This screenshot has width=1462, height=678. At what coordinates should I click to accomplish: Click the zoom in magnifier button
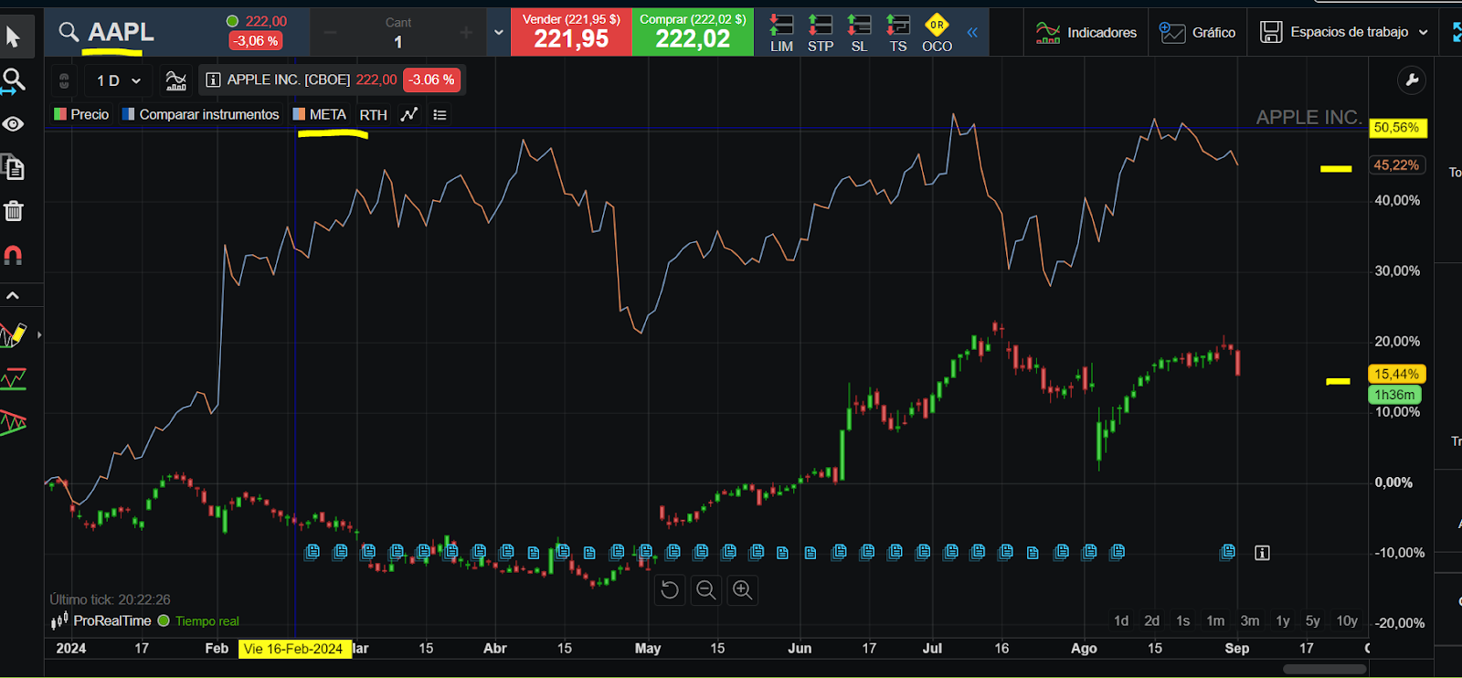742,590
